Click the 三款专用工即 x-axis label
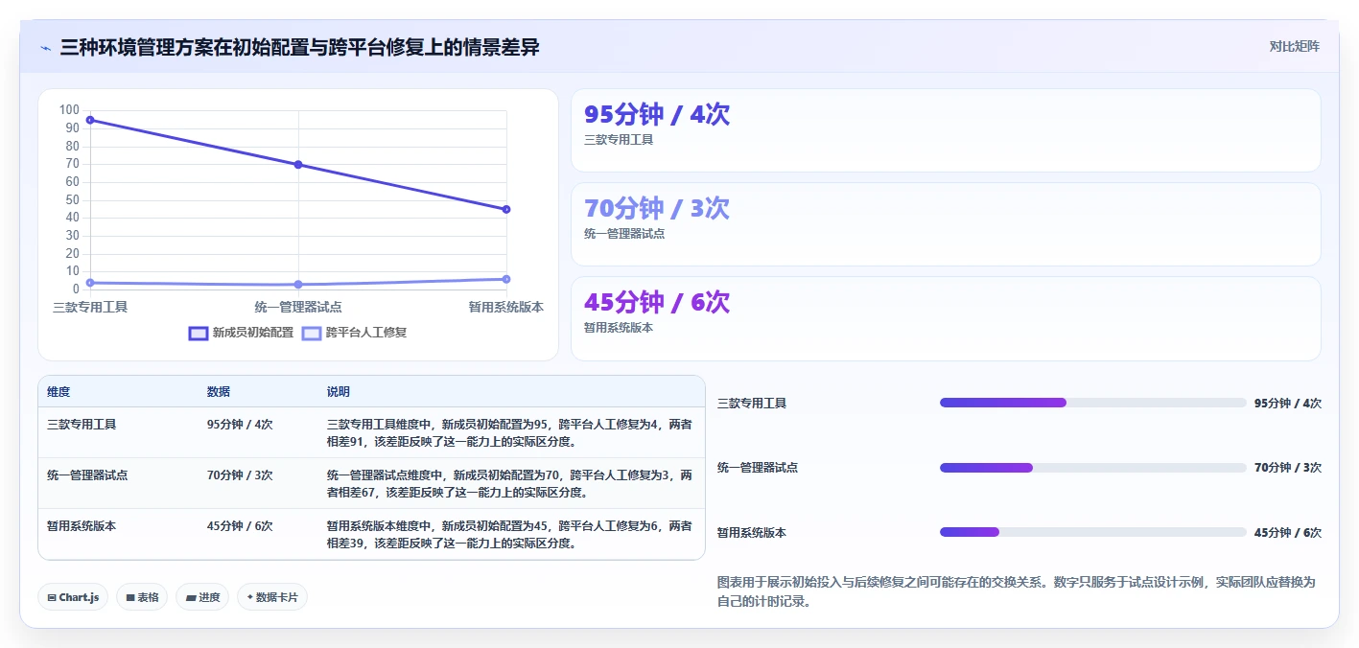This screenshot has width=1359, height=648. pyautogui.click(x=90, y=307)
